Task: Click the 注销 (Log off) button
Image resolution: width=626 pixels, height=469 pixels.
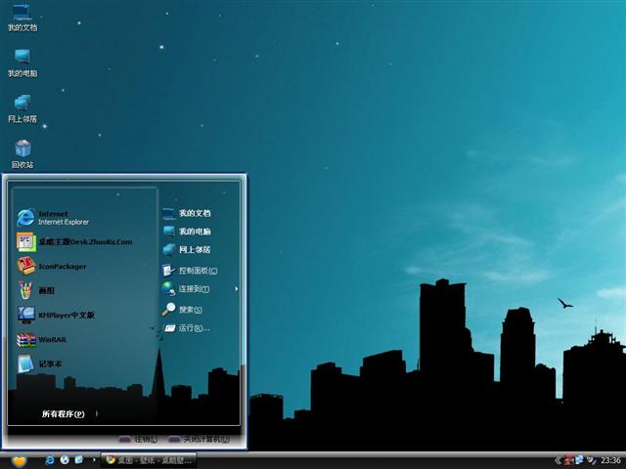Action: [139, 440]
